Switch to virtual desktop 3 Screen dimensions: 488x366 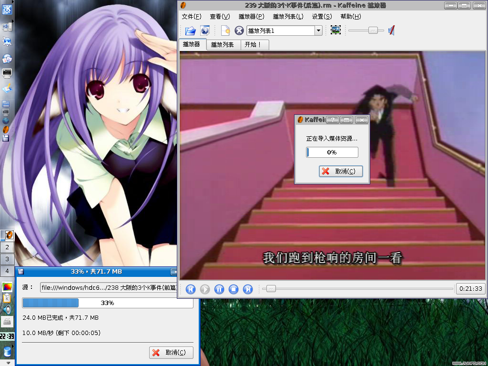click(x=7, y=259)
